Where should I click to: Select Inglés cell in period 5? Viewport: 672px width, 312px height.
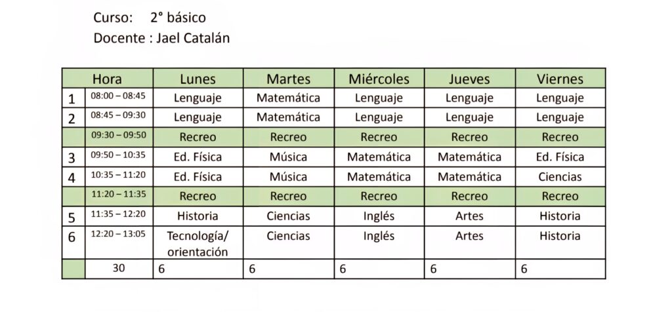coord(379,216)
